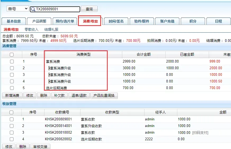This screenshot has width=231, height=149.
Task: Click the 退单/退款 button
Action: (79, 95)
